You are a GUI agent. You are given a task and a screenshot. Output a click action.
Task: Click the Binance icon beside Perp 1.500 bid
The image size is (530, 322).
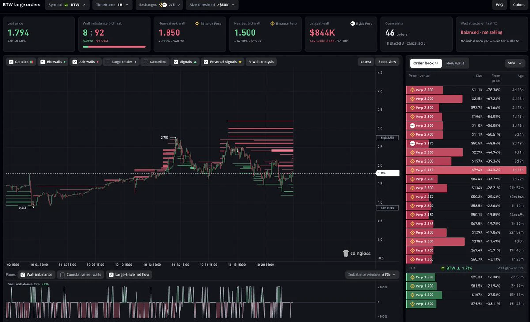click(x=413, y=277)
